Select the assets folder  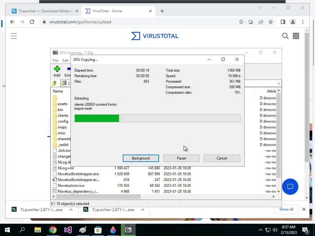[x=62, y=104]
